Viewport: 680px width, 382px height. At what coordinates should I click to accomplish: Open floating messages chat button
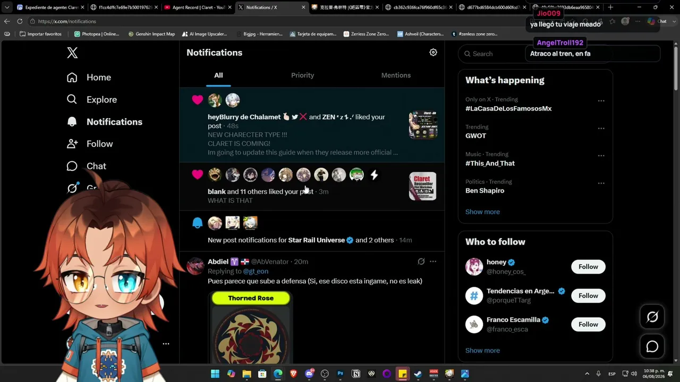[x=652, y=346]
